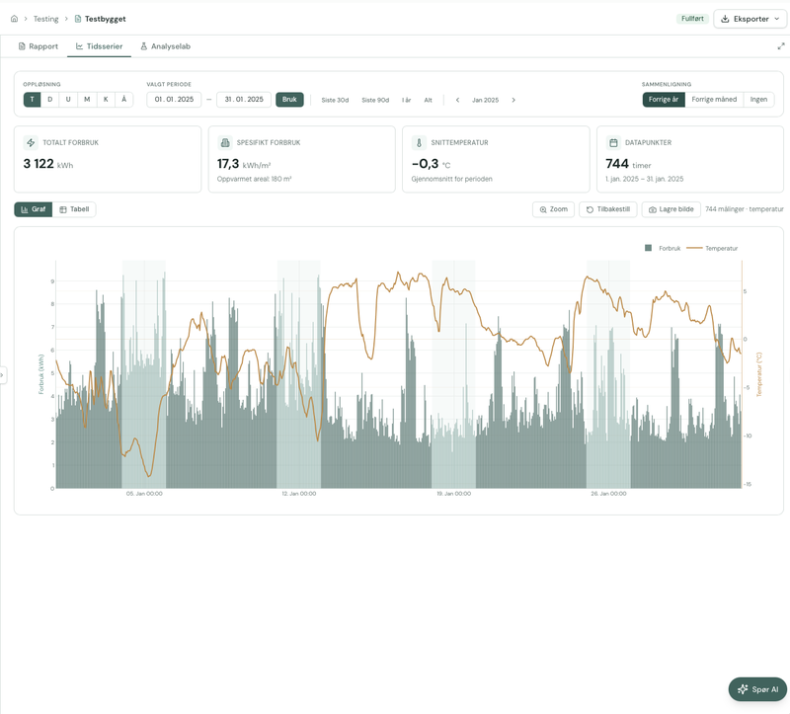This screenshot has height=714, width=790.
Task: Open the Spør AI assistant
Action: pos(757,689)
